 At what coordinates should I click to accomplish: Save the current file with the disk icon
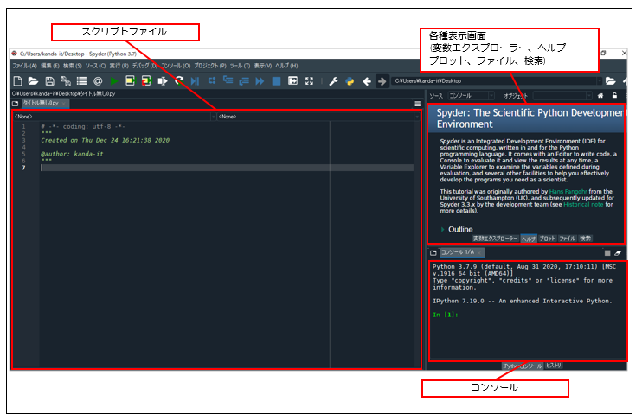click(x=49, y=81)
